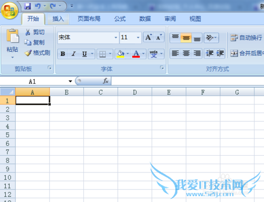Switch to the 开始 tab
Image resolution: width=264 pixels, height=202 pixels.
(x=33, y=18)
